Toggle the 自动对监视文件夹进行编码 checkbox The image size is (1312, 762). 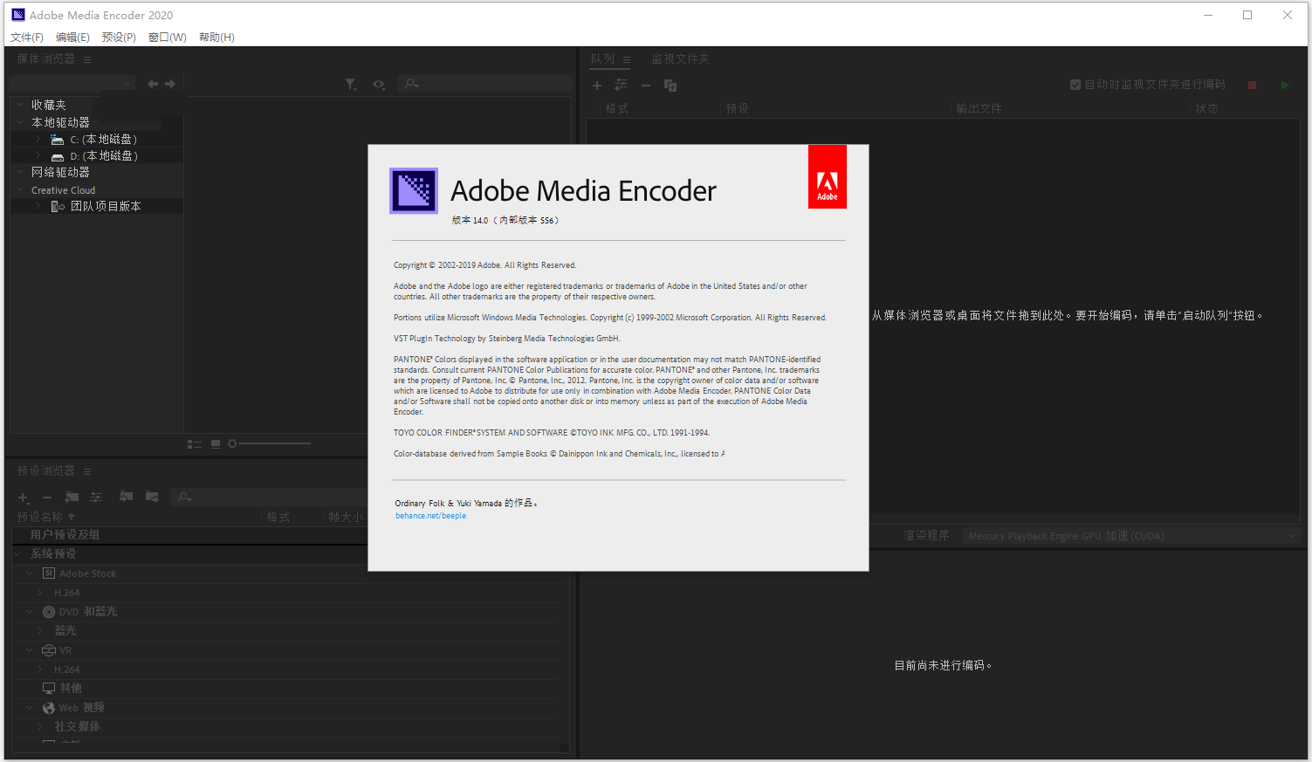pyautogui.click(x=1075, y=85)
